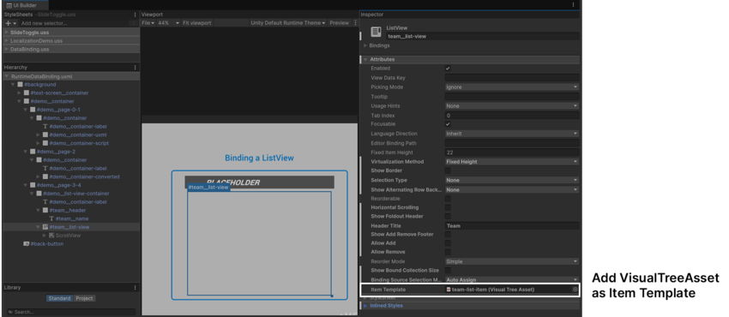Expand the Inlined Styles section
This screenshot has width=729, height=317.
365,305
